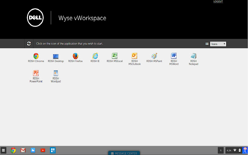
Task: Open the Files app on the shelf
Action: (33, 150)
